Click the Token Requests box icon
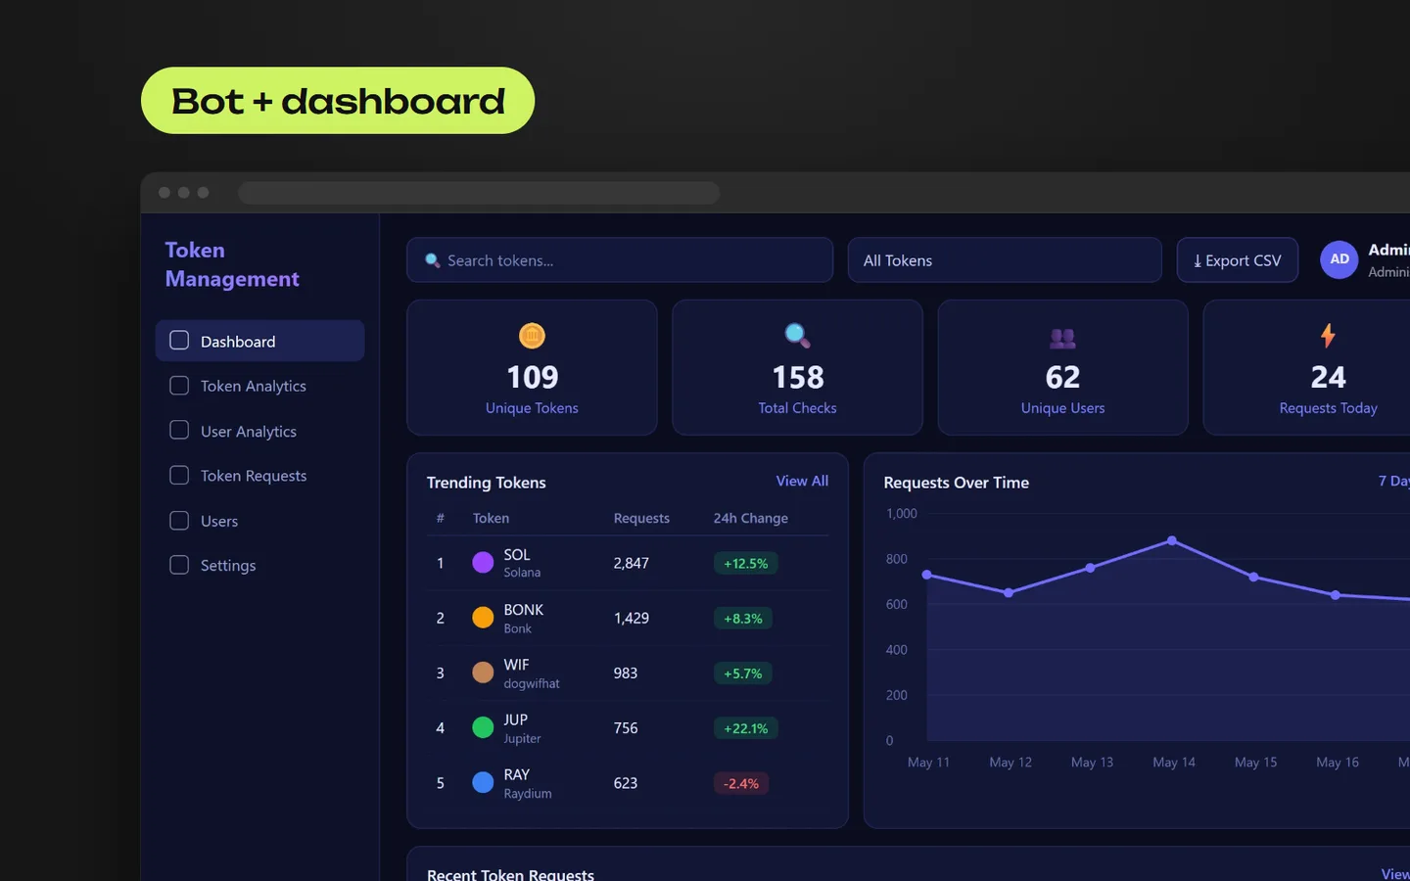Viewport: 1410px width, 881px height. 179,475
